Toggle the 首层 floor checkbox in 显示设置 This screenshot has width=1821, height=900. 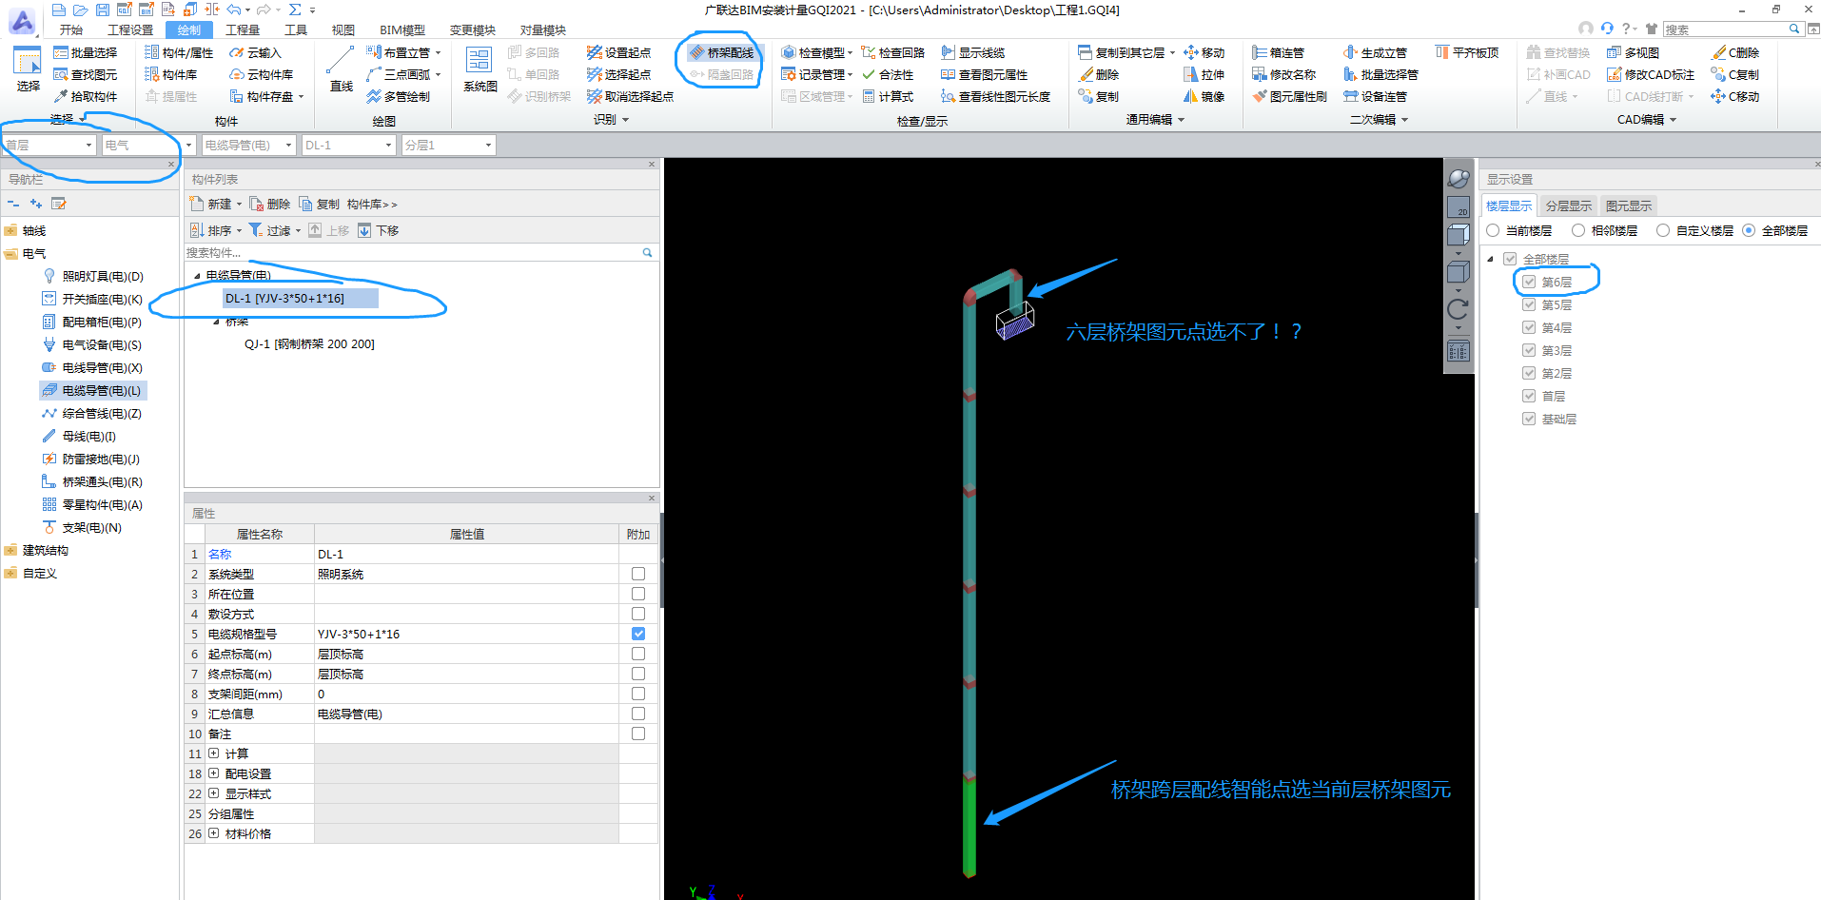click(x=1529, y=396)
